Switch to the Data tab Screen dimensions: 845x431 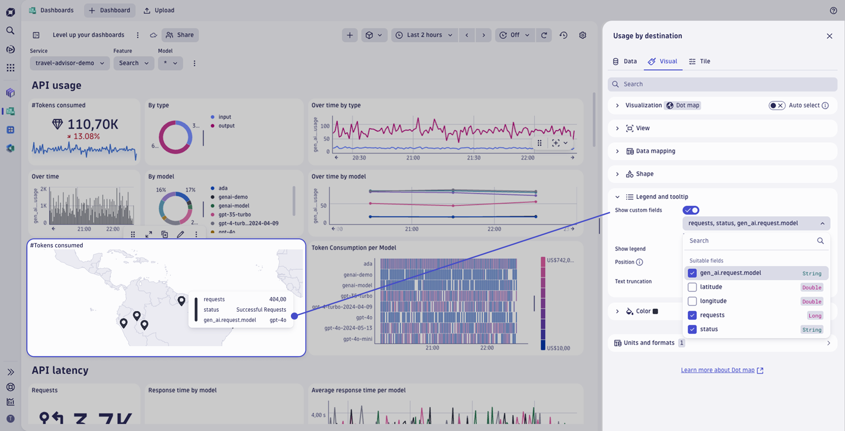coord(625,61)
